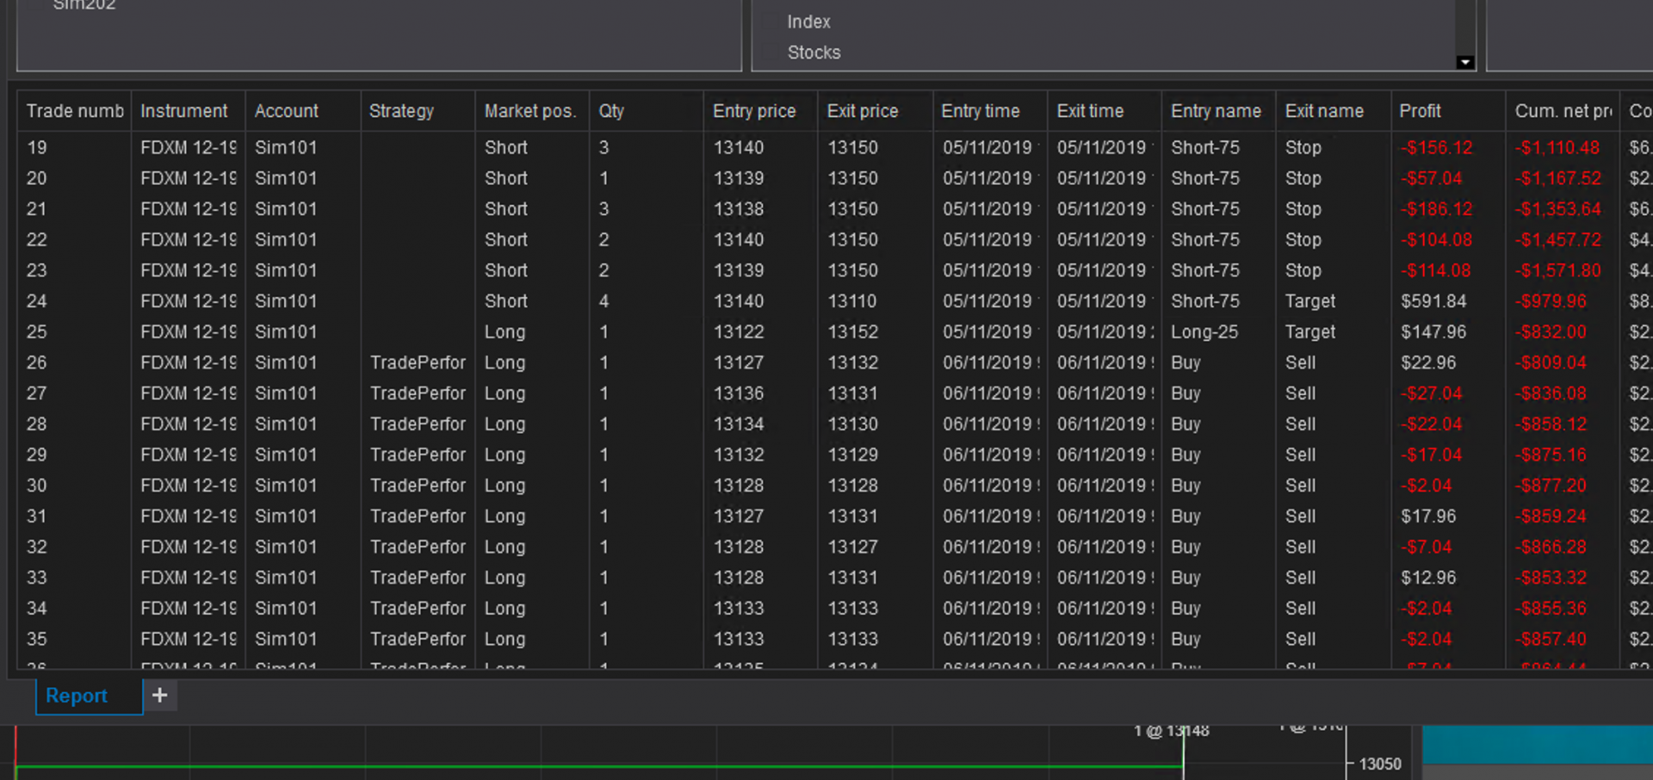Click cumulative net profit -$832.00
Image resolution: width=1653 pixels, height=780 pixels.
1551,332
